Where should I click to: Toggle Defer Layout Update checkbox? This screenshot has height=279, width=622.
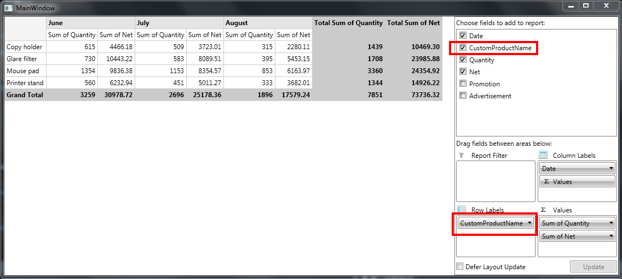460,266
